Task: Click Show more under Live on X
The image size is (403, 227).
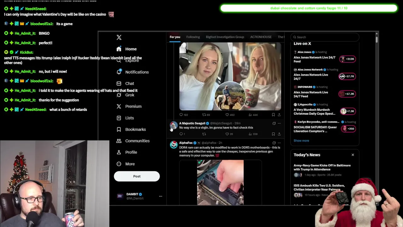Action: [301, 141]
